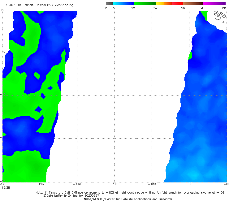Select the yellow-to-red 34–50 color bar segment

click(x=170, y=4)
